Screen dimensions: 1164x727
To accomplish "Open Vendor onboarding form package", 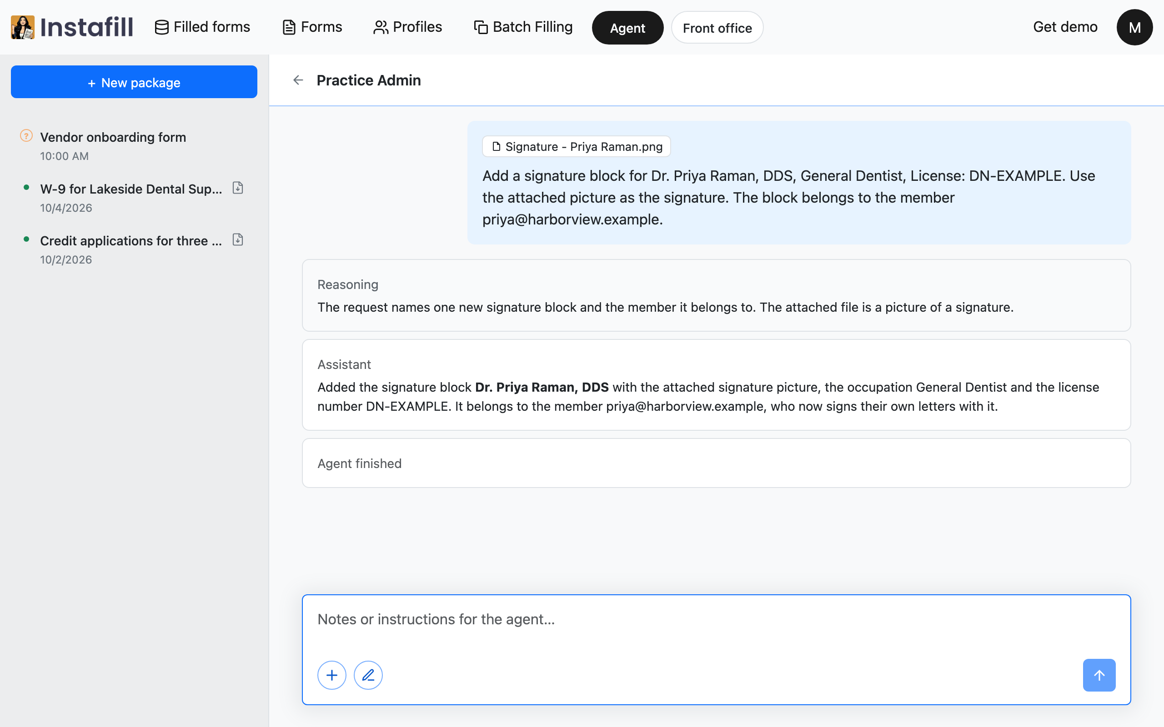I will click(x=134, y=146).
